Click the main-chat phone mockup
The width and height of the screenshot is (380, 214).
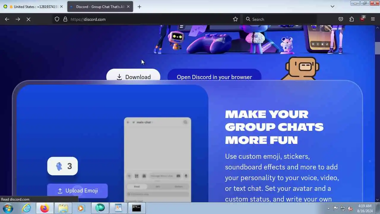click(158, 160)
